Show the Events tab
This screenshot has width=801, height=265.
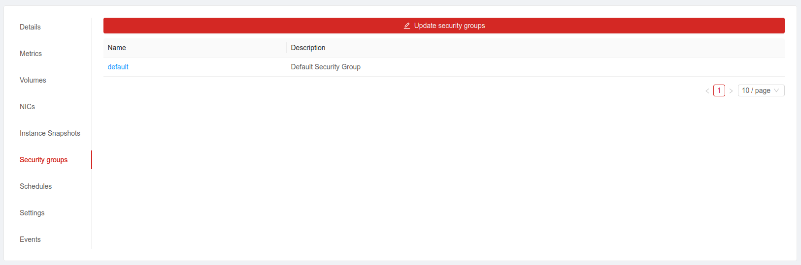(30, 239)
